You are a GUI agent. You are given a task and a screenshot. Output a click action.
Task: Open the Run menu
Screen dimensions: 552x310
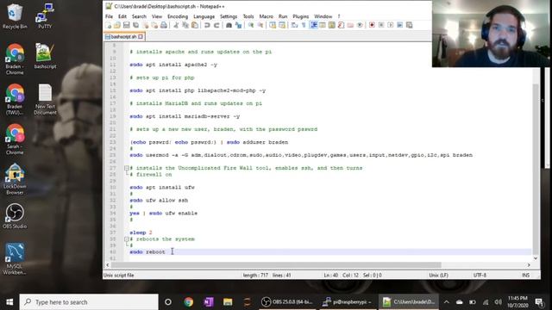283,16
